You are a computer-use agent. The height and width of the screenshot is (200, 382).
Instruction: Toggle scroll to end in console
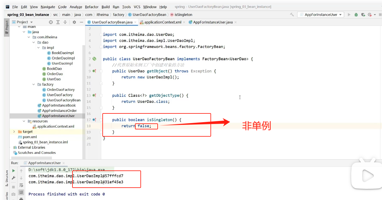tap(21, 192)
